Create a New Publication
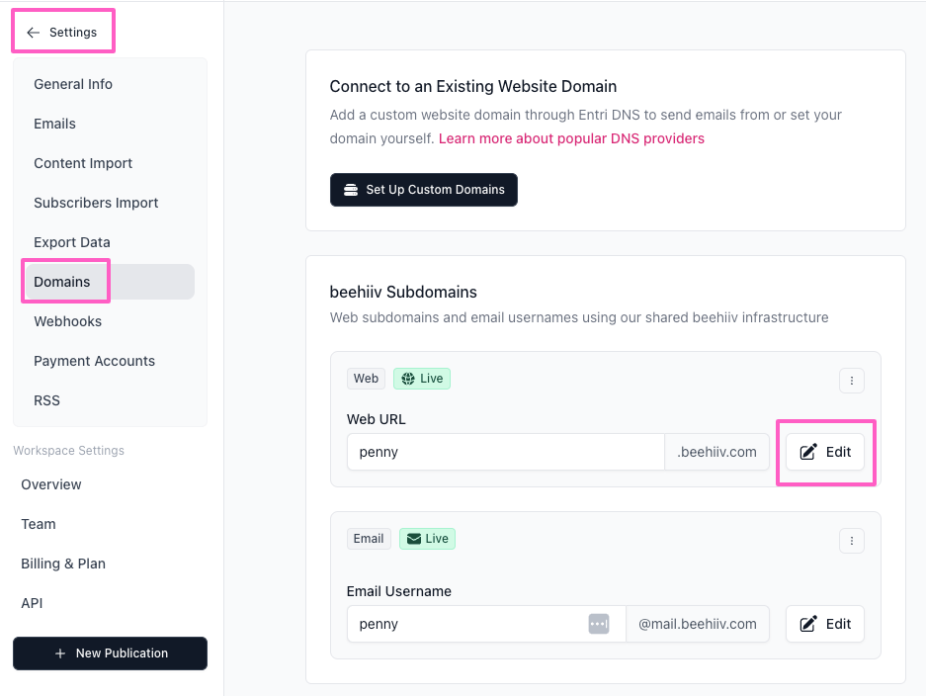The image size is (926, 696). click(x=110, y=653)
